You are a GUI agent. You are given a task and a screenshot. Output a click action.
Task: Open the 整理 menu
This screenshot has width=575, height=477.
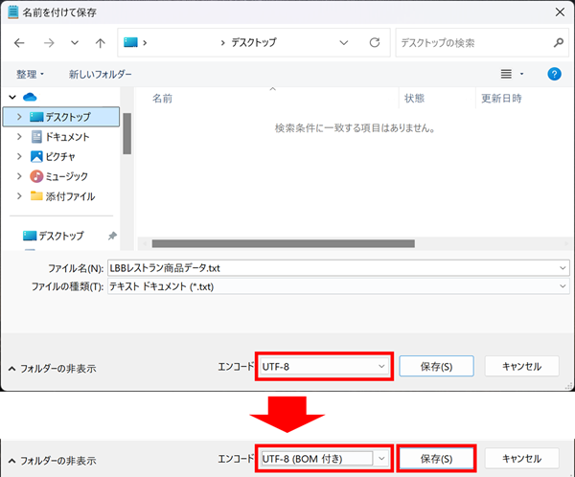coord(30,74)
